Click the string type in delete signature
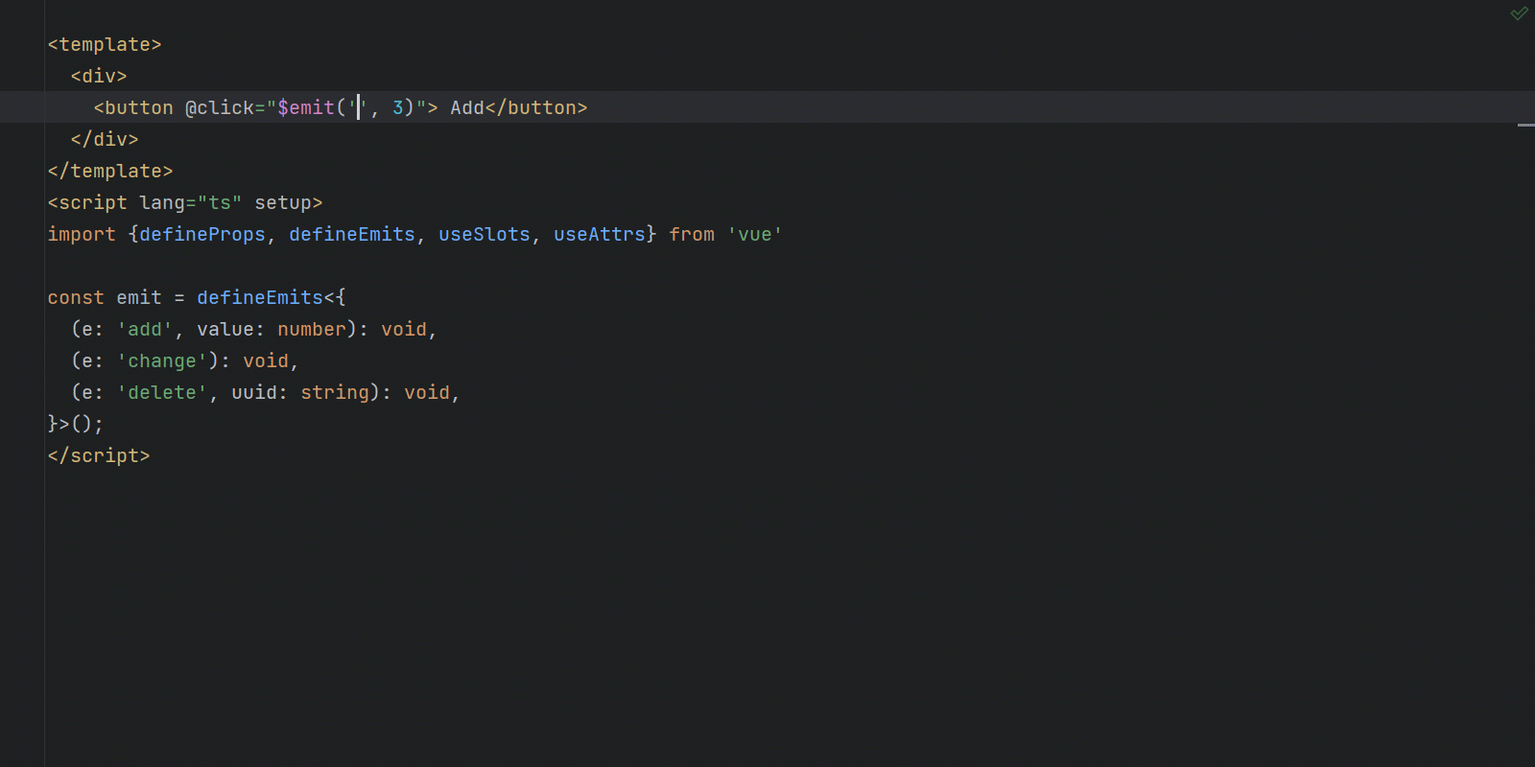 coord(335,392)
